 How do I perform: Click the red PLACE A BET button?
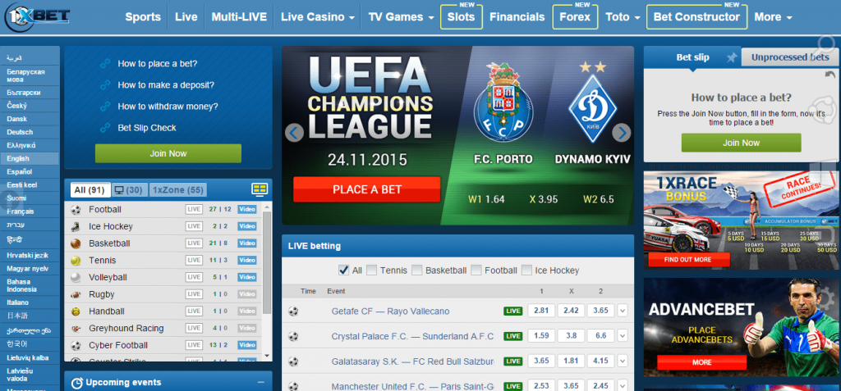367,189
